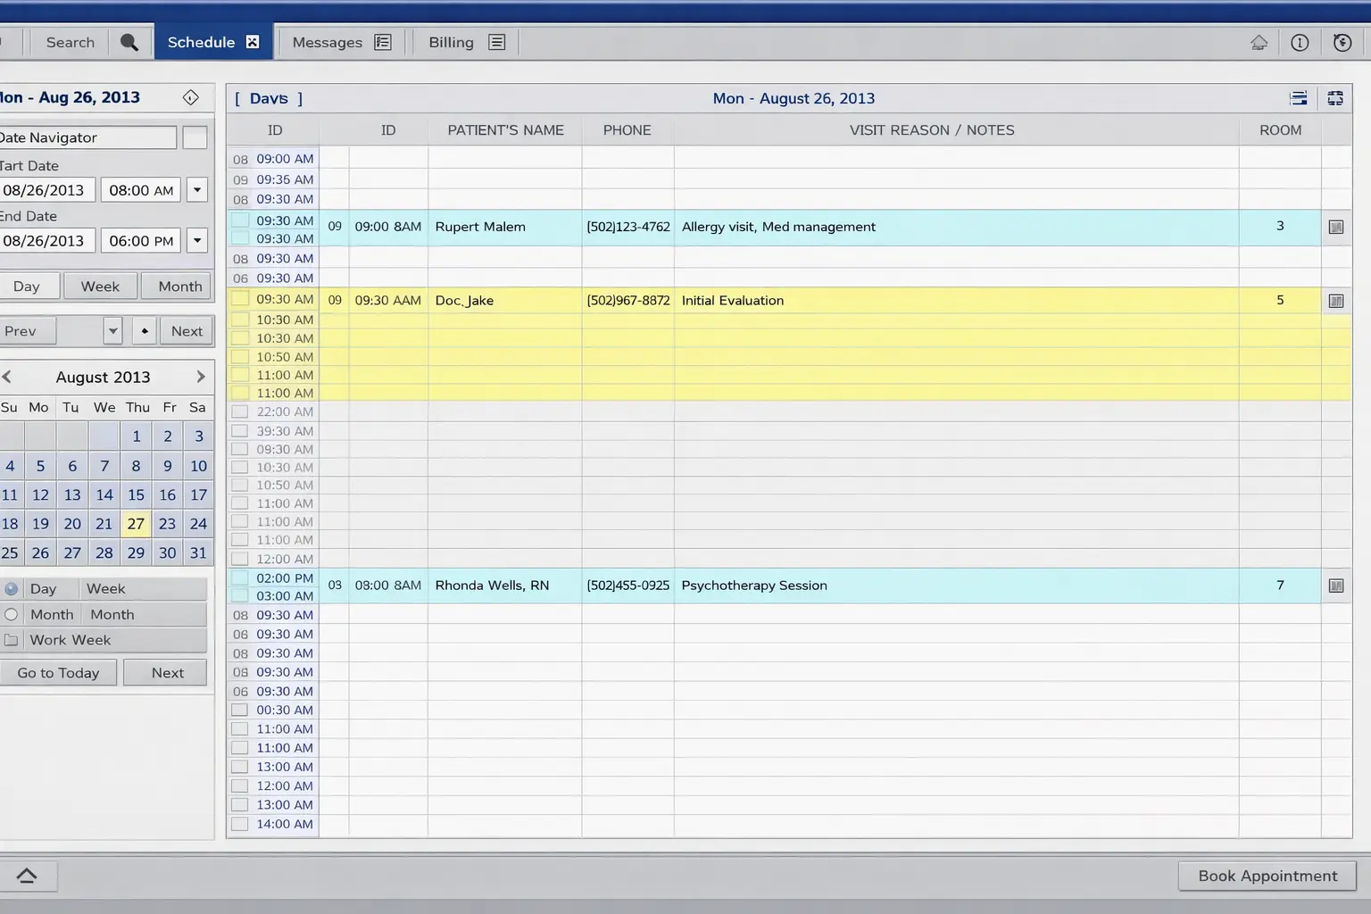Select the Month view radio button
This screenshot has height=914, width=1371.
tap(11, 614)
